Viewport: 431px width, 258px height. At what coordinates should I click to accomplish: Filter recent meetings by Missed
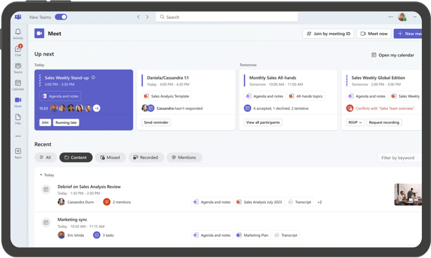pos(110,157)
